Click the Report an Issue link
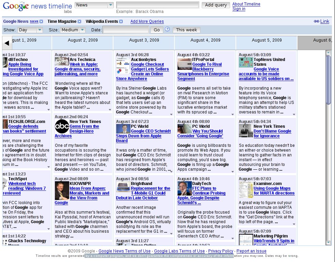This screenshot has height=262, width=335. tap(251, 251)
